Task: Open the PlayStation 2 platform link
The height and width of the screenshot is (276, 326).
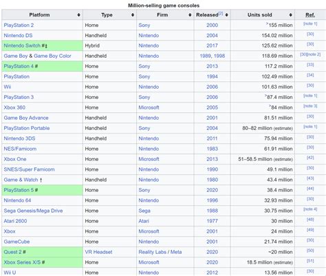Action: [x=19, y=25]
